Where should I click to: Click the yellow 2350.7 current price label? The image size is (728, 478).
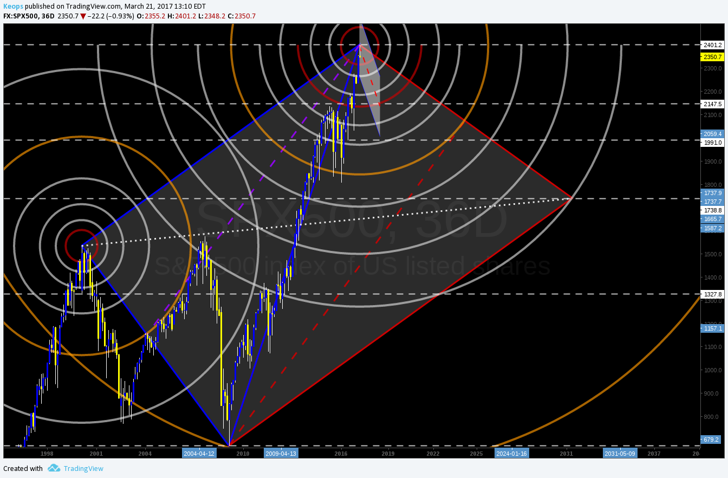click(x=712, y=56)
